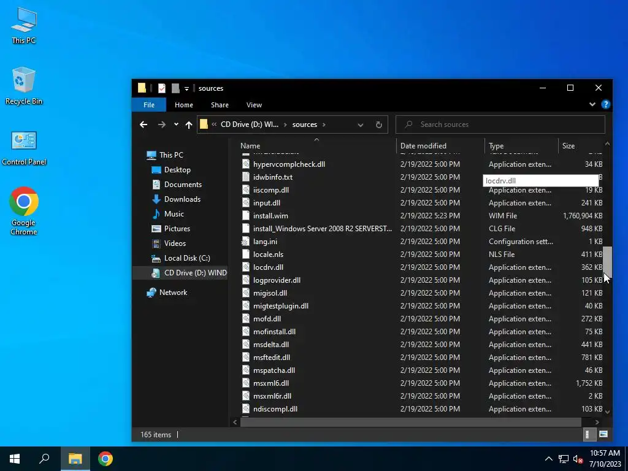Image resolution: width=628 pixels, height=471 pixels.
Task: Click vertical scrollbar up arrow
Action: click(607, 144)
